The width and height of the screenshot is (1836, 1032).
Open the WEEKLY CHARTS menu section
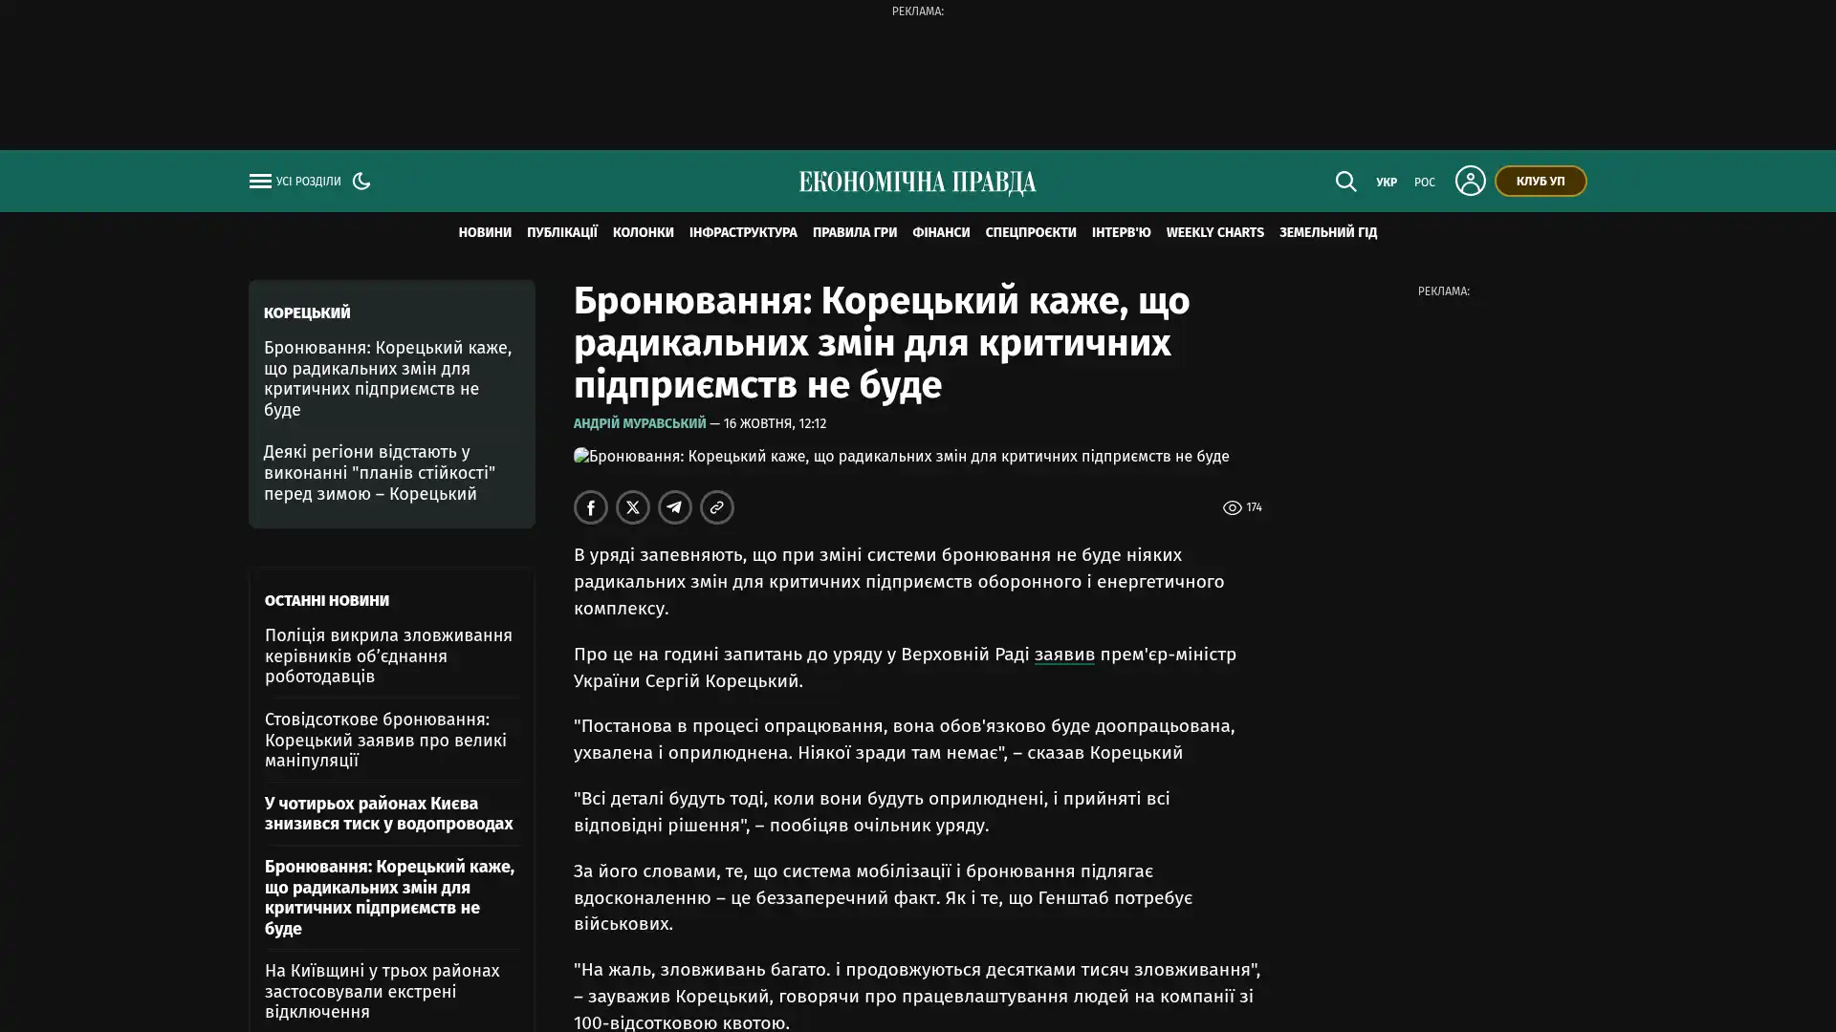1215,232
